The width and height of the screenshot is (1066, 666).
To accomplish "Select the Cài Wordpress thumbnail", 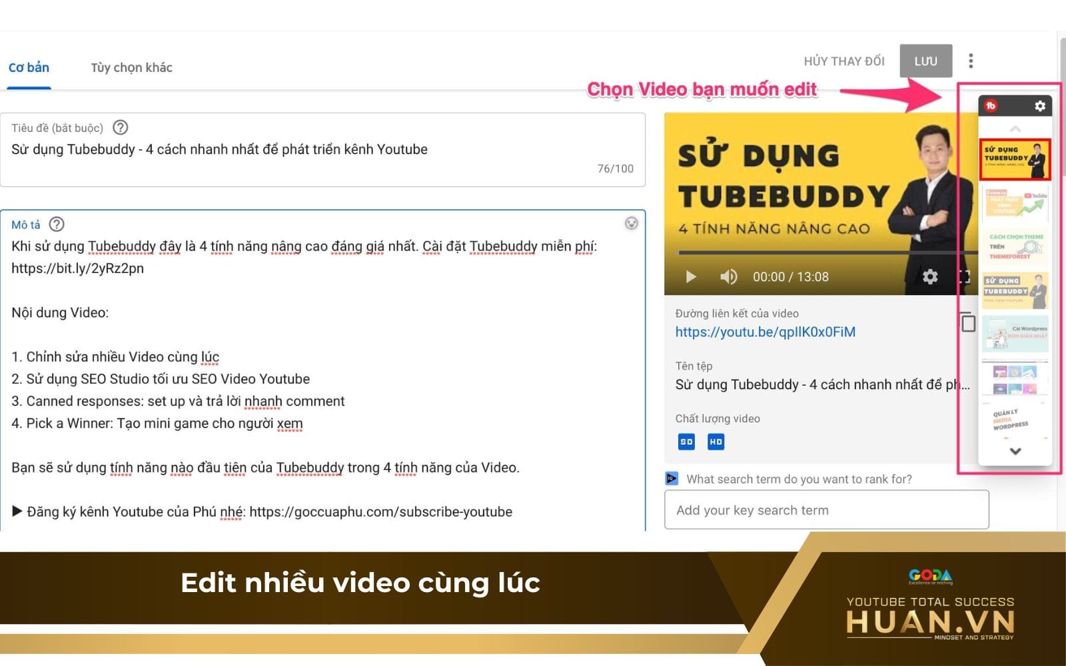I will pyautogui.click(x=1015, y=334).
